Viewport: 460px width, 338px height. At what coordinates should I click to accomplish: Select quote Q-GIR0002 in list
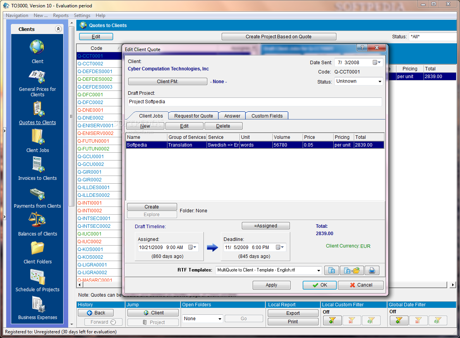point(99,180)
